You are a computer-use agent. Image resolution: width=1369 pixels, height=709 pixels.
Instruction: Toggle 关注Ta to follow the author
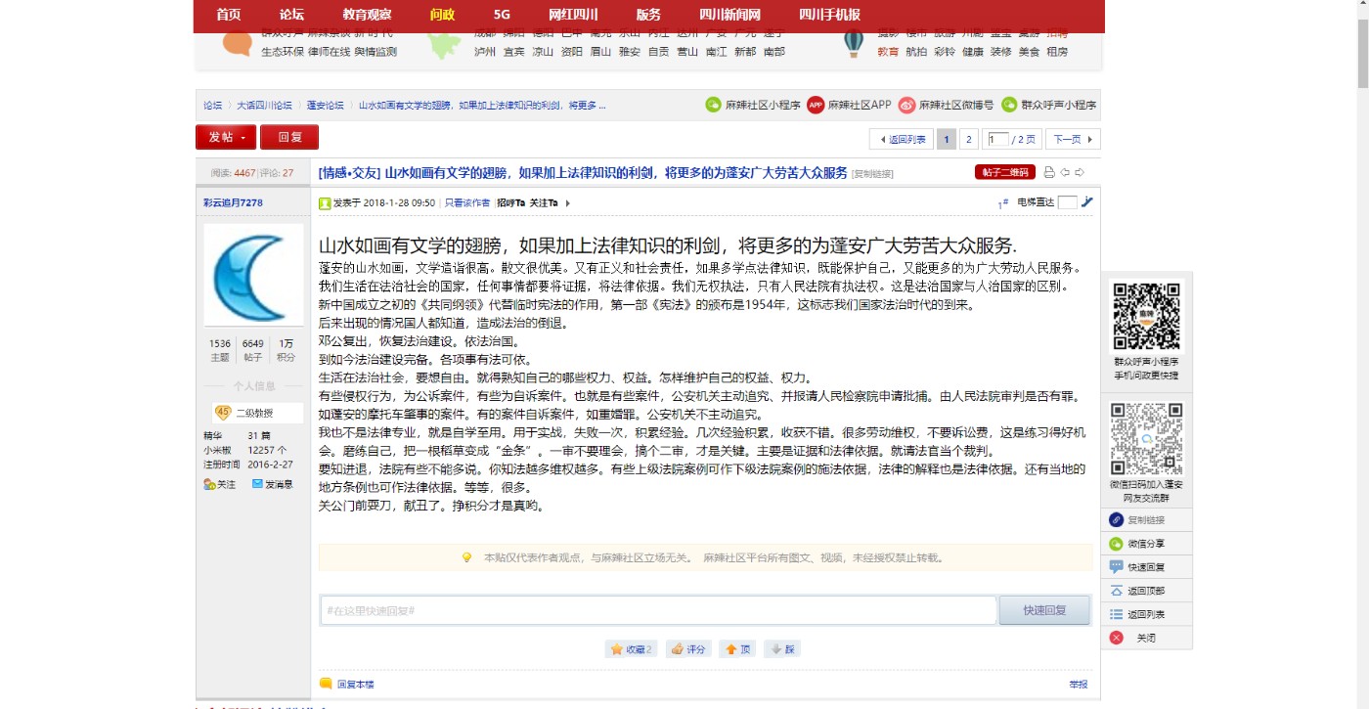coord(544,203)
